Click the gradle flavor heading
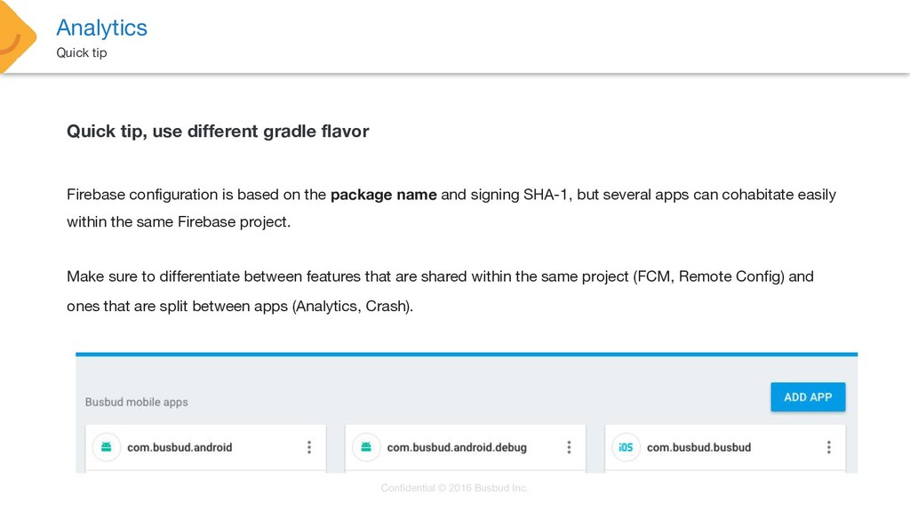Viewport: 910px width, 512px height. tap(218, 132)
